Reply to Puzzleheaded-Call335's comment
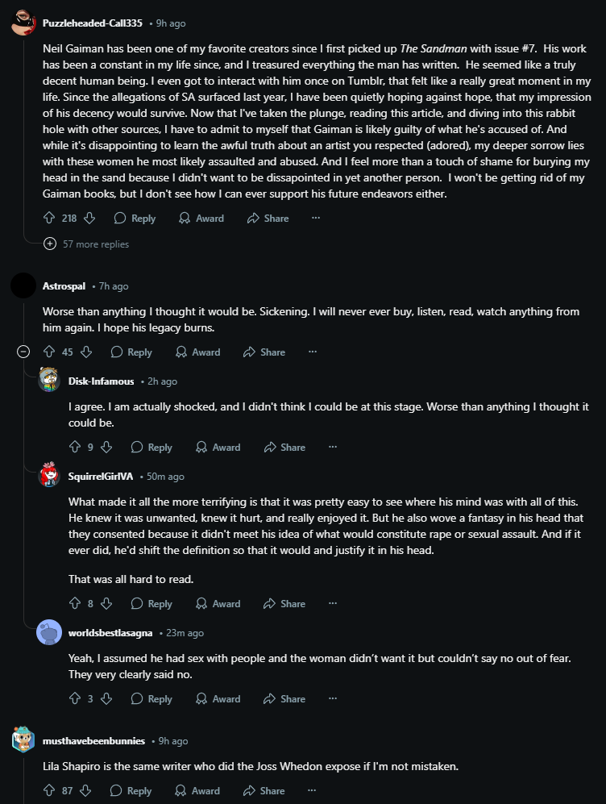Screen dimensions: 606x804 [135, 218]
